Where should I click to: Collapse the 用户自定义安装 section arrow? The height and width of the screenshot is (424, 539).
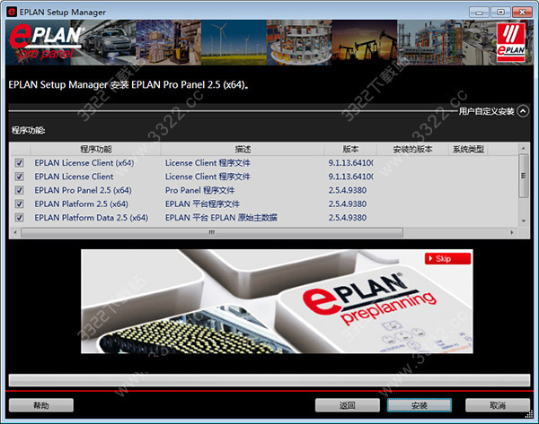523,111
